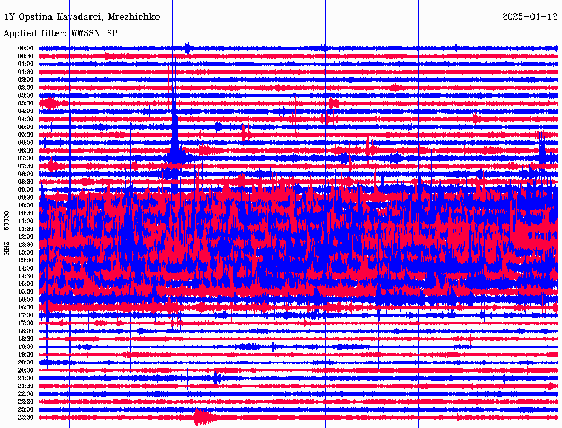Select the 15:00 time label
This screenshot has height=428, width=562.
[x=26, y=284]
